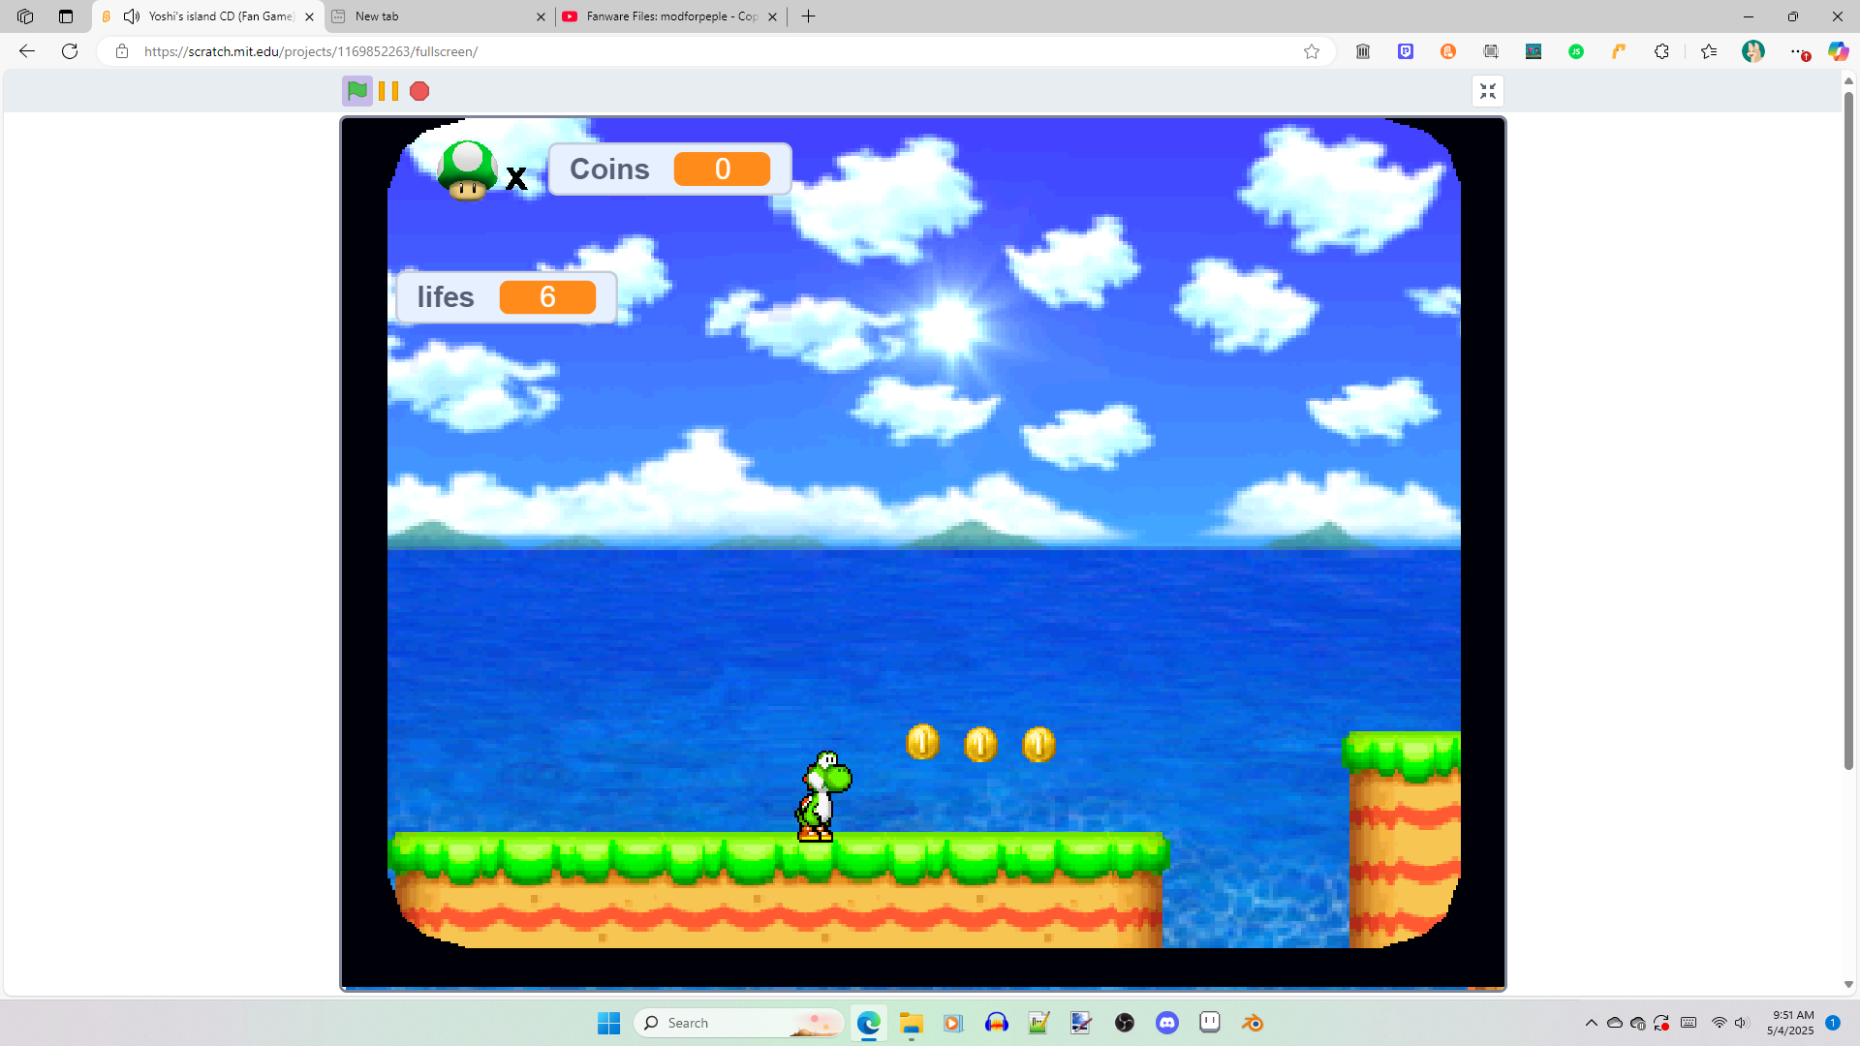Image resolution: width=1860 pixels, height=1046 pixels.
Task: Click the purple P extension icon
Action: point(1406,51)
